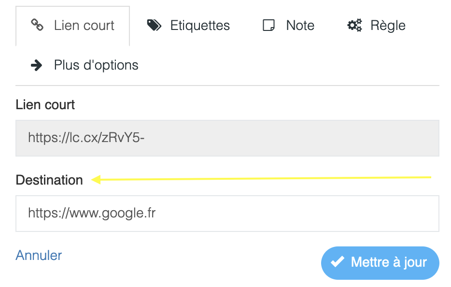Click the Annuler link
This screenshot has height=287, width=451.
pos(39,255)
